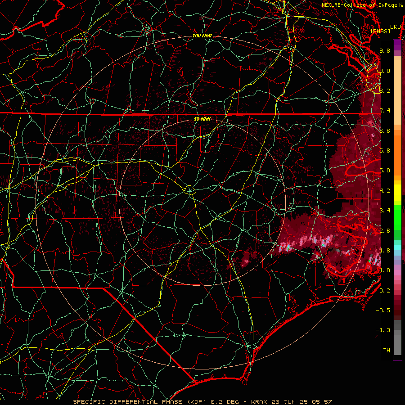The image size is (405, 405).
Task: Click the 9.8 value on the color scale
Action: coord(385,50)
